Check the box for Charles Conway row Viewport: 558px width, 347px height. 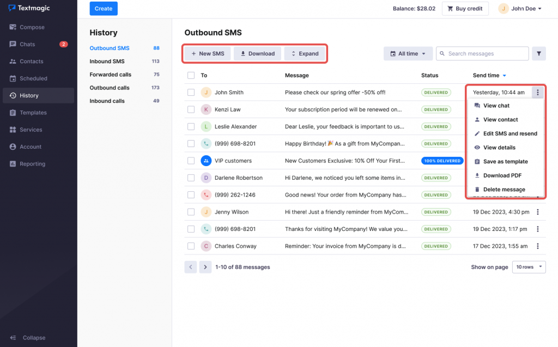[191, 246]
